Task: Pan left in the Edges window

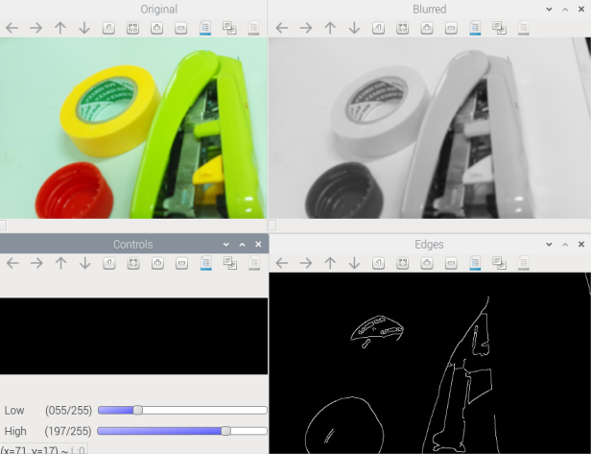Action: point(282,263)
